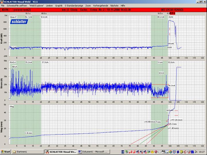Click the '14.8 mm' upset displacement label
Image resolution: width=207 pixels, height=155 pixels.
pos(170,110)
